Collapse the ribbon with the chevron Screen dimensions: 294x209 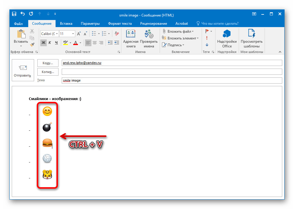coord(280,52)
